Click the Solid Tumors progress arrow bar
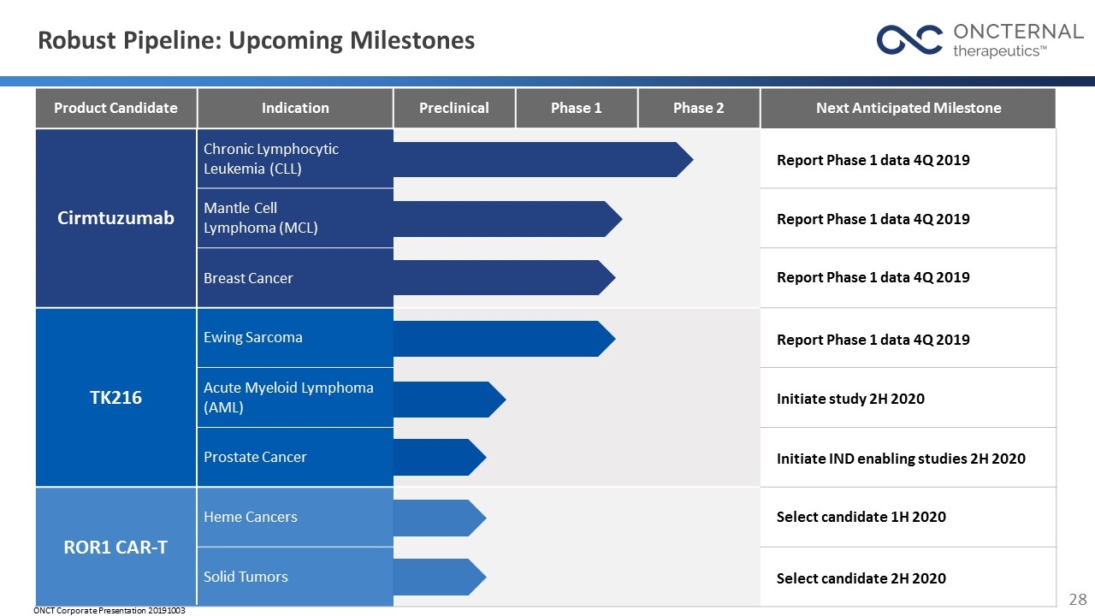Viewport: 1095px width, 616px height. click(x=440, y=577)
